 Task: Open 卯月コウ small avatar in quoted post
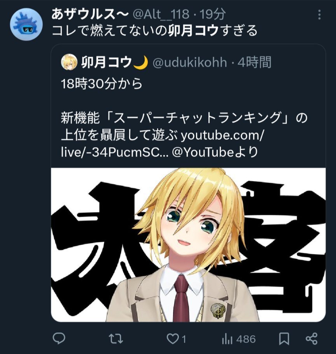tap(69, 62)
